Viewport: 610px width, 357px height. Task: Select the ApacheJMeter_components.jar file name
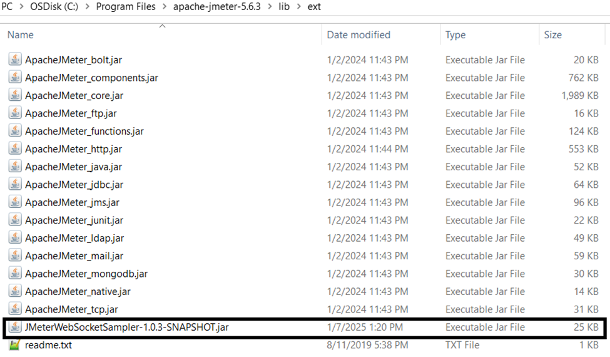[x=92, y=78]
